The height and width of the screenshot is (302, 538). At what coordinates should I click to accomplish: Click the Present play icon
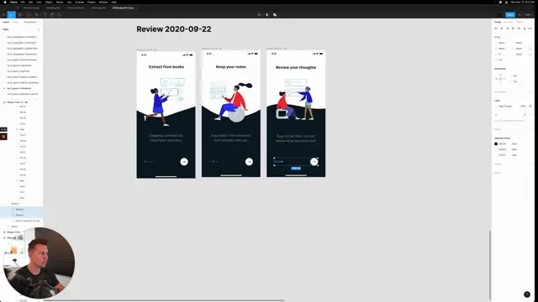520,15
